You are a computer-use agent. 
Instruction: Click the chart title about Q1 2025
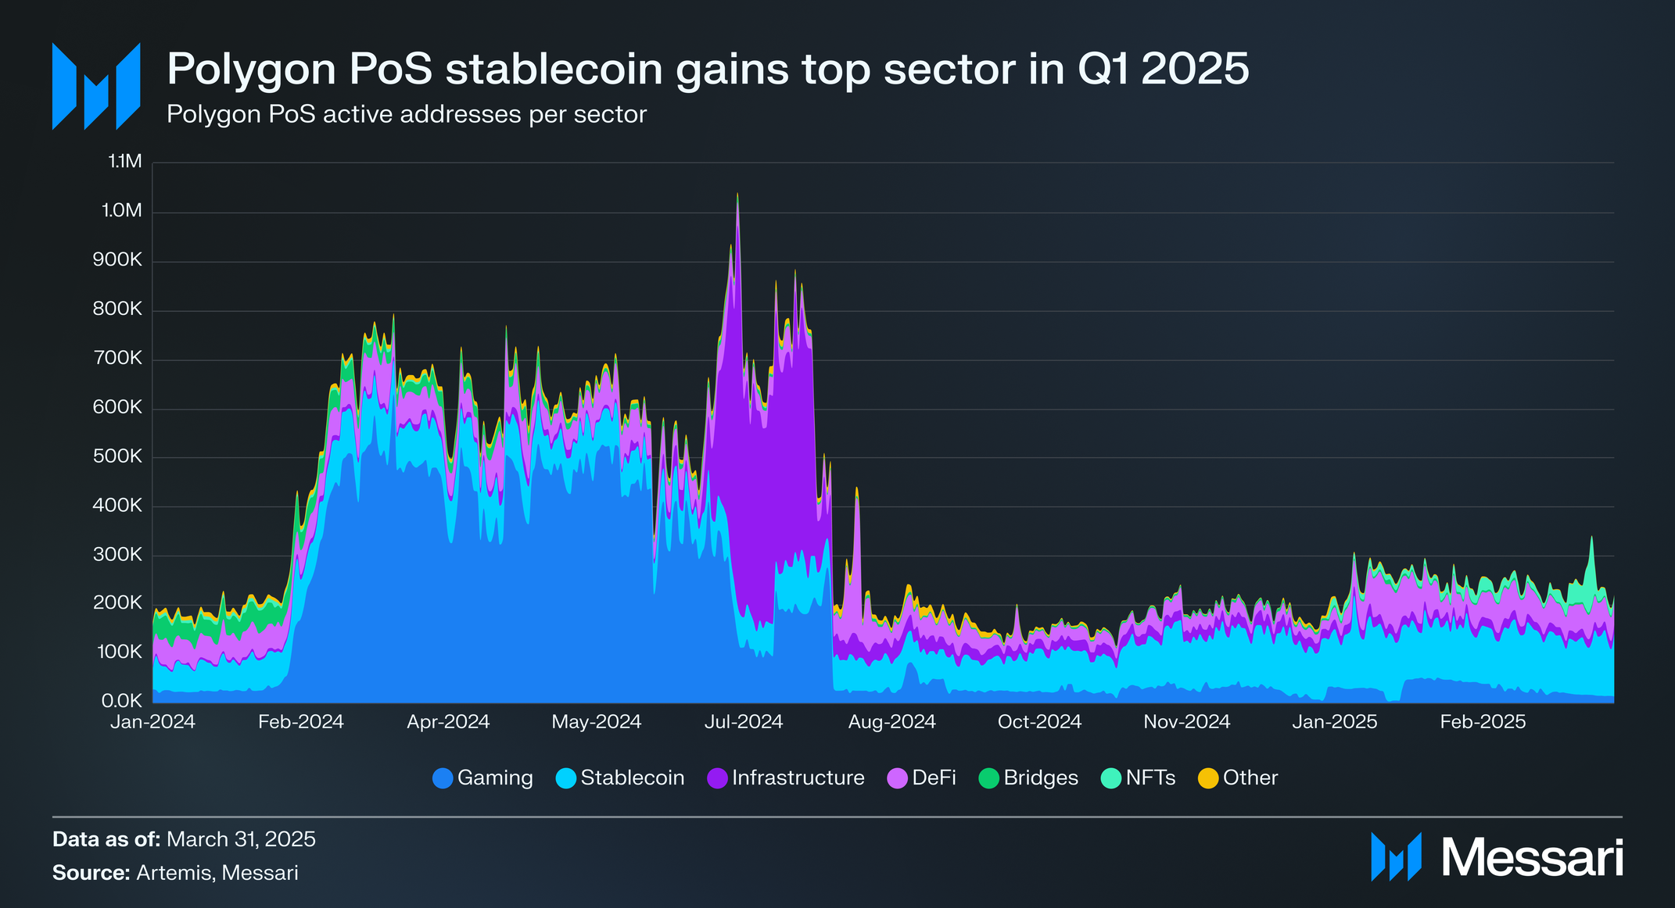[x=708, y=69]
